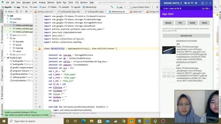This screenshot has height=124, width=221.
Task: Click the gutter class icon on line 27
Action: pyautogui.click(x=39, y=49)
